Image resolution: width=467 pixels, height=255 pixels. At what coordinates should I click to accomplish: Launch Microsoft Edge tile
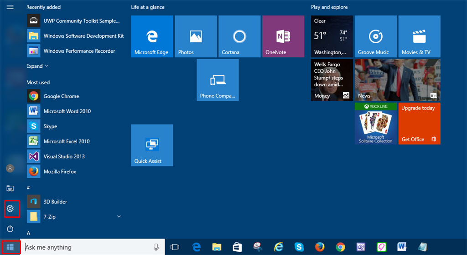[x=152, y=36]
